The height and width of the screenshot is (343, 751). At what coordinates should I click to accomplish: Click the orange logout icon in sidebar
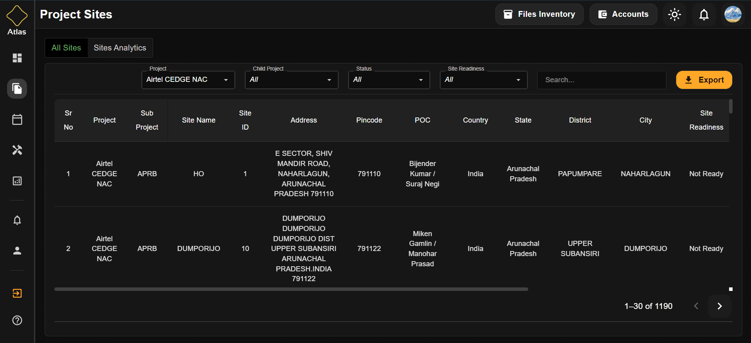click(17, 293)
